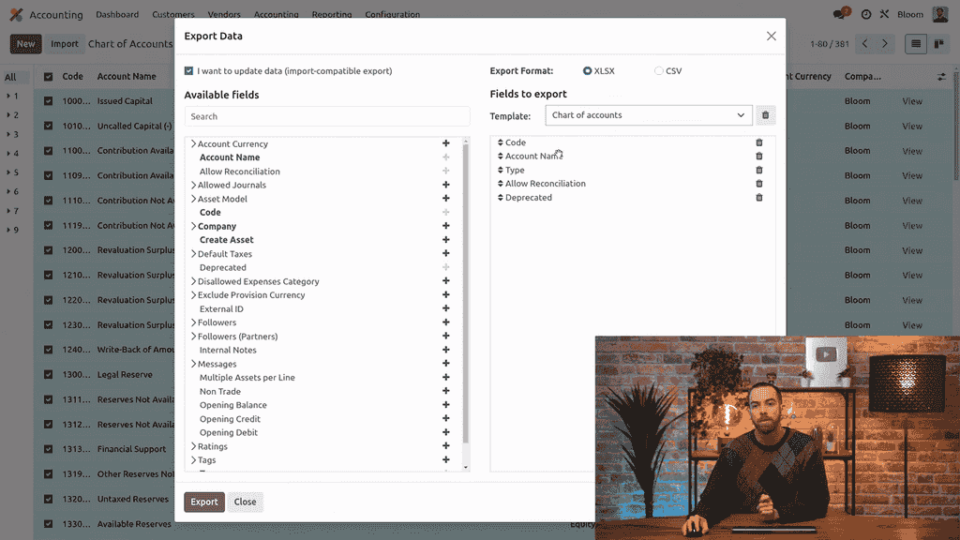Expand the Followers (Partners) node
Screen dimensions: 960x540
tap(193, 337)
